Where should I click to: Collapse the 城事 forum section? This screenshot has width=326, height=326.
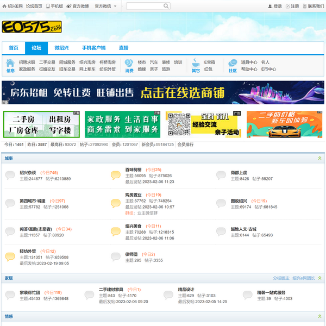click(x=319, y=159)
